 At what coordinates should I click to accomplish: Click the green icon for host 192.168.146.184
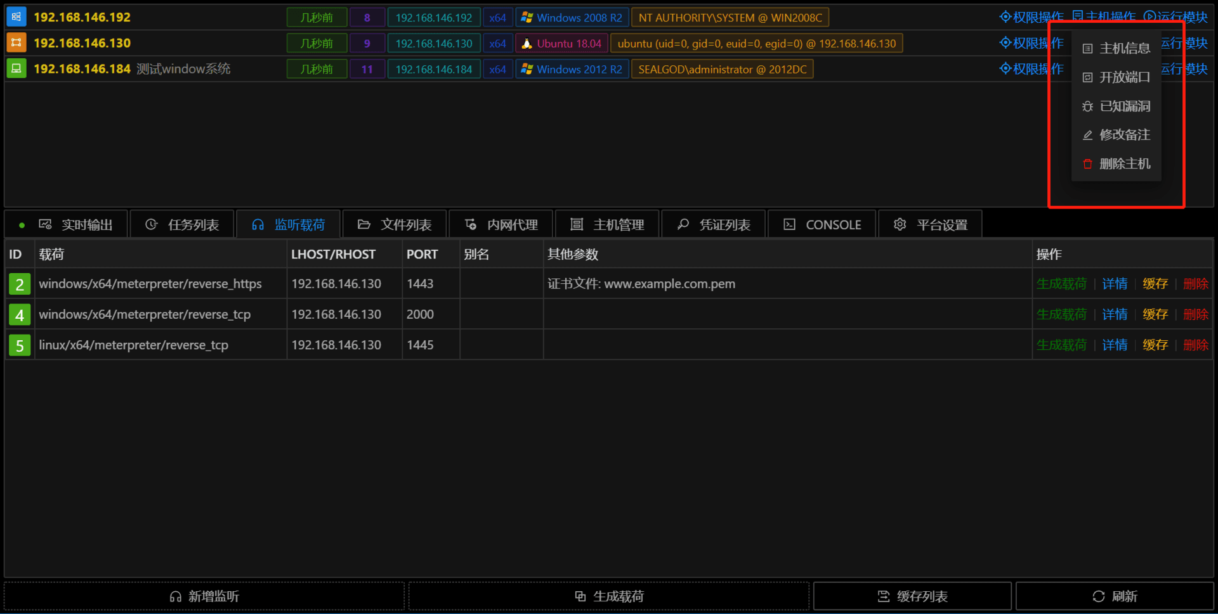(x=16, y=68)
